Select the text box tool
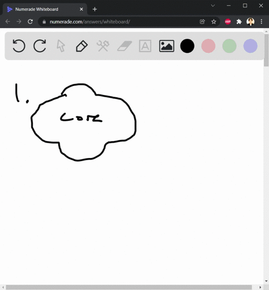The image size is (269, 290). click(x=145, y=46)
